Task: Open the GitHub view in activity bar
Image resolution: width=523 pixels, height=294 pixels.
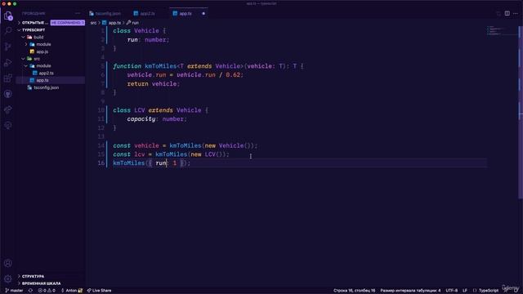Action: point(8,94)
